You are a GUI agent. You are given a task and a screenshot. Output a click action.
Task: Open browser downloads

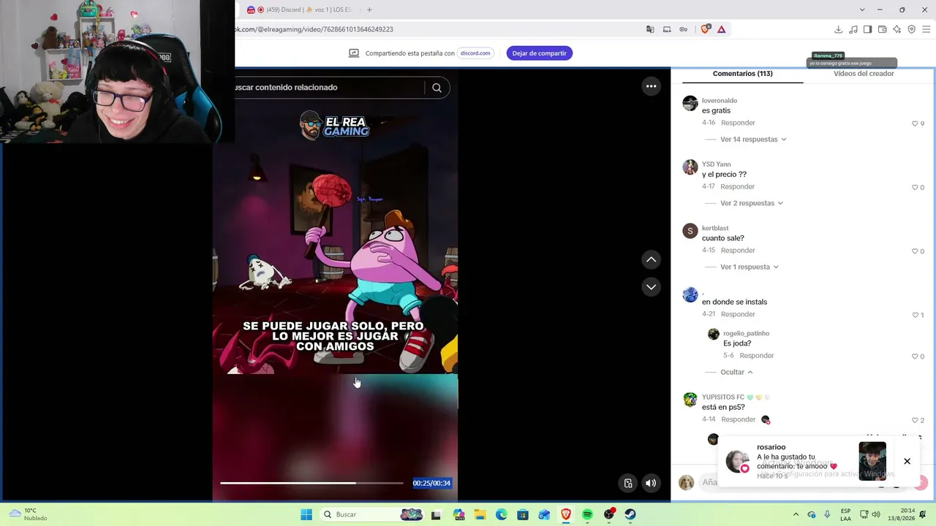(838, 29)
